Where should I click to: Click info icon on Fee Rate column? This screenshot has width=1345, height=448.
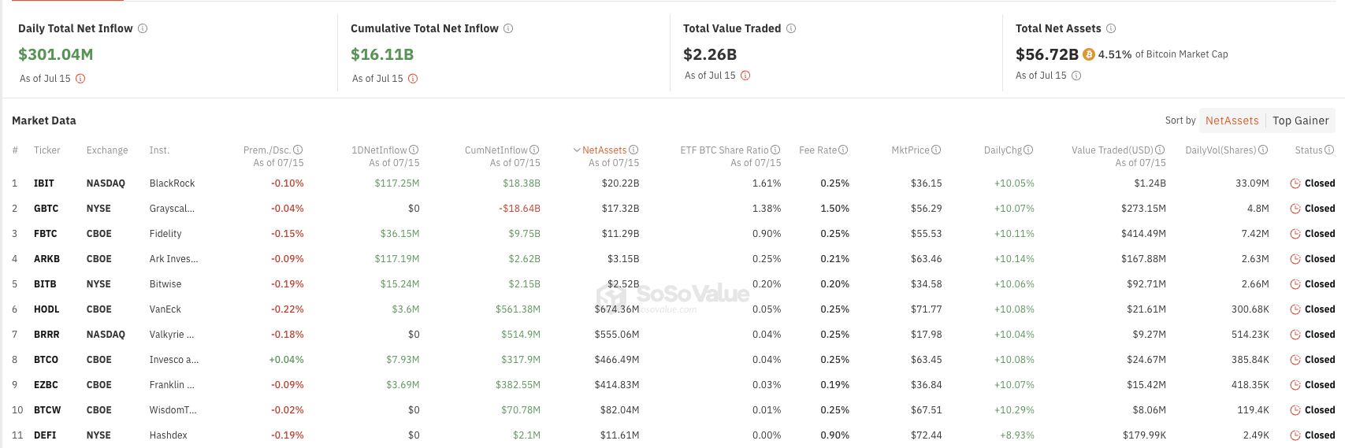click(x=843, y=150)
